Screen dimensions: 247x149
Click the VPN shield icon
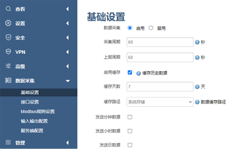pos(8,52)
